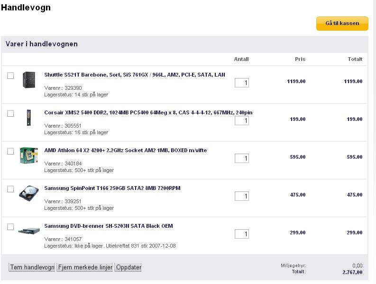Empty the cart with Tøm handlevogn
Image resolution: width=376 pixels, height=284 pixels.
pyautogui.click(x=32, y=267)
